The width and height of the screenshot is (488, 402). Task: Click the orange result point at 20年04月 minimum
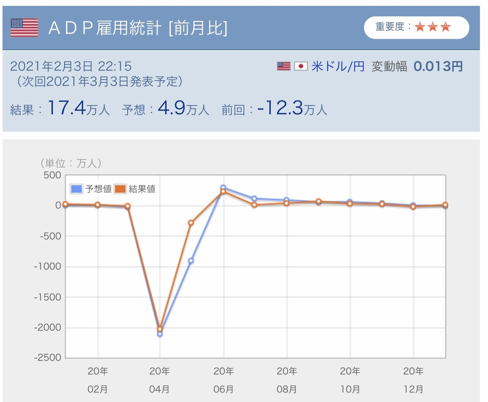point(160,329)
